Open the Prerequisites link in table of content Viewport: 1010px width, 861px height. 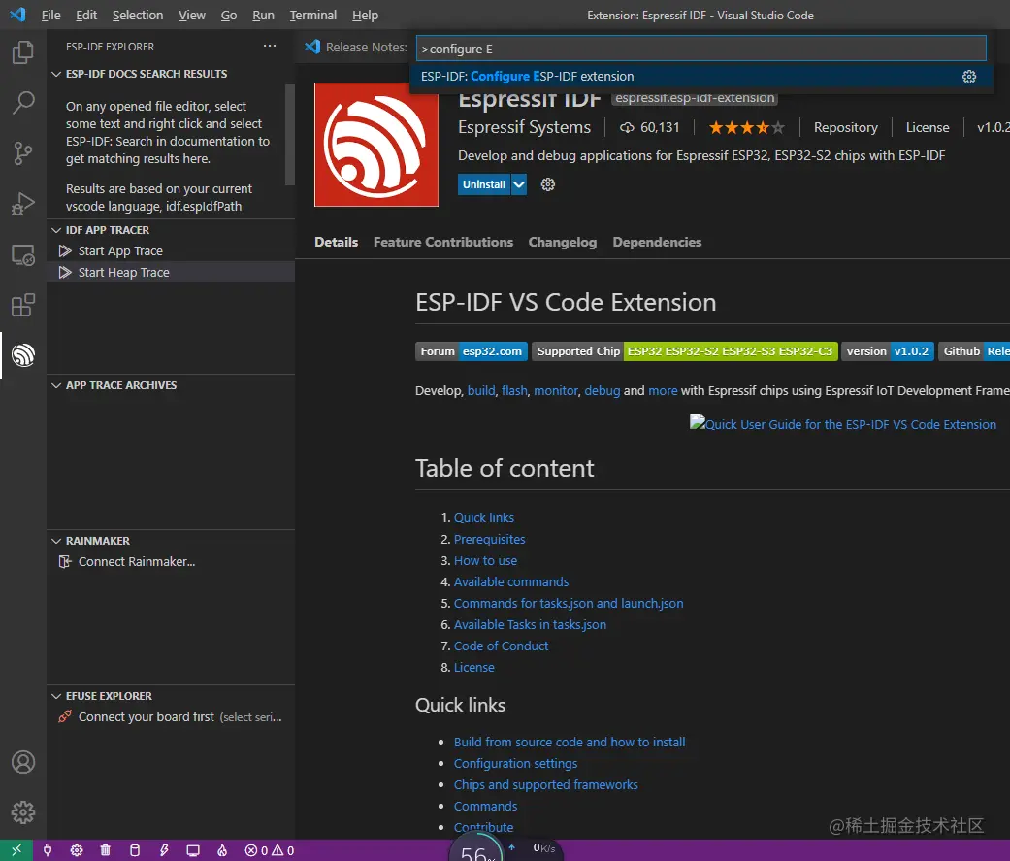pyautogui.click(x=490, y=539)
